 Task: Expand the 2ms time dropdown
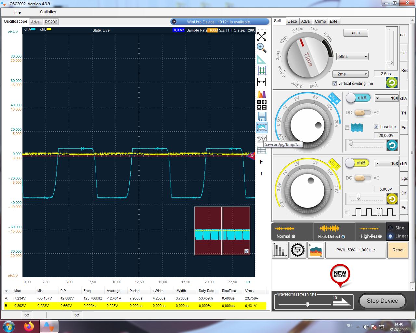[x=350, y=74]
